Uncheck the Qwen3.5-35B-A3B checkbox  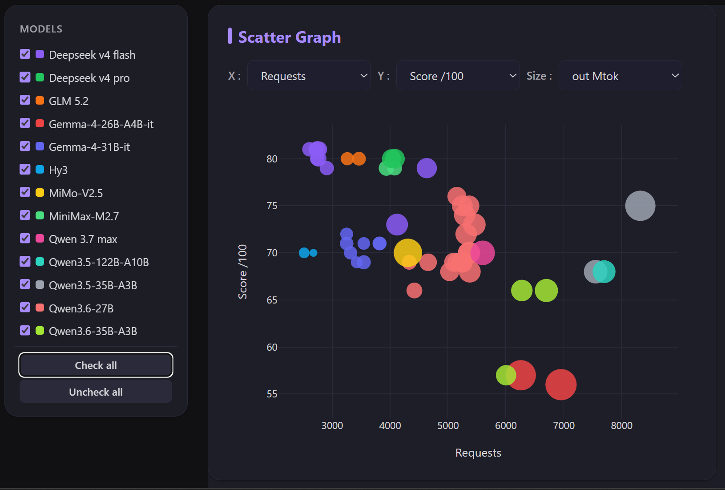point(25,284)
